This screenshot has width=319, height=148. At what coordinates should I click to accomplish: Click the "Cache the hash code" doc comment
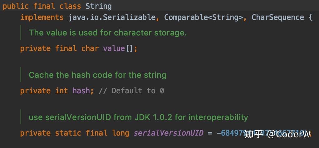97,75
